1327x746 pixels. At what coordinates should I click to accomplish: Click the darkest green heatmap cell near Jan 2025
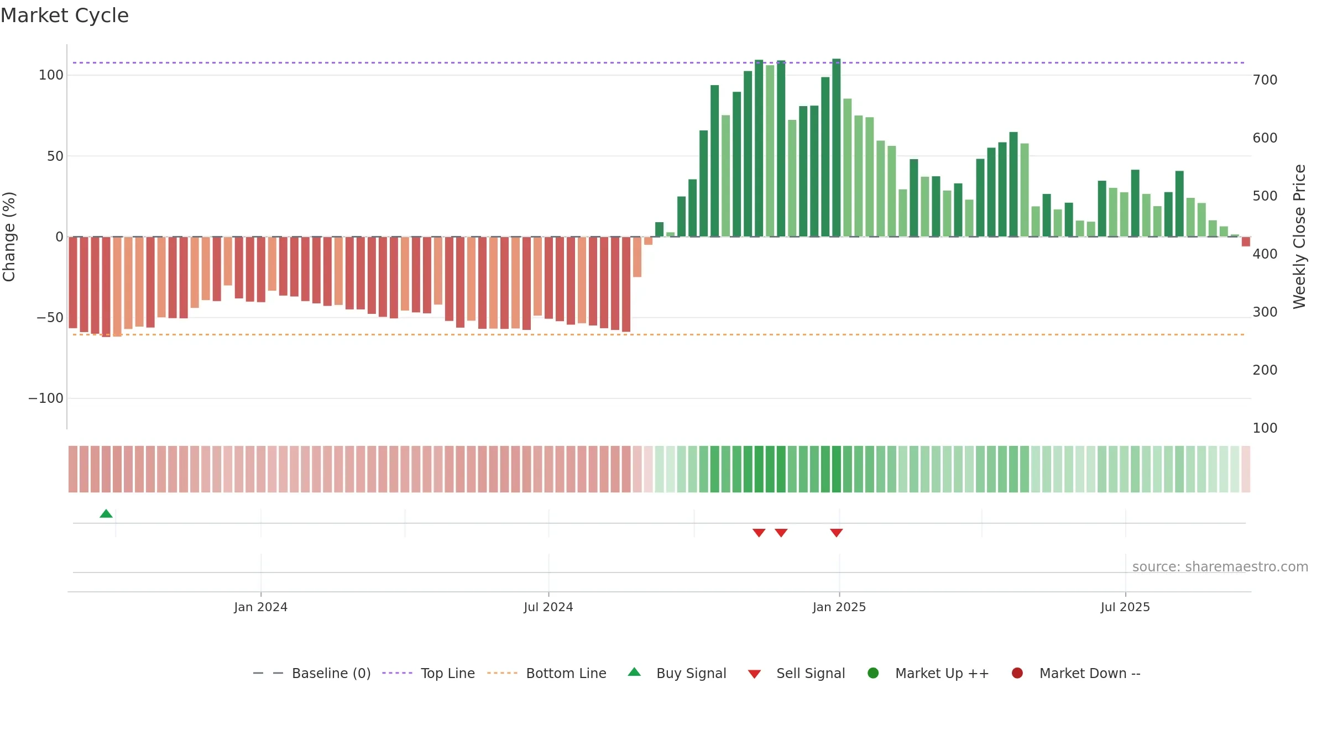pyautogui.click(x=836, y=469)
